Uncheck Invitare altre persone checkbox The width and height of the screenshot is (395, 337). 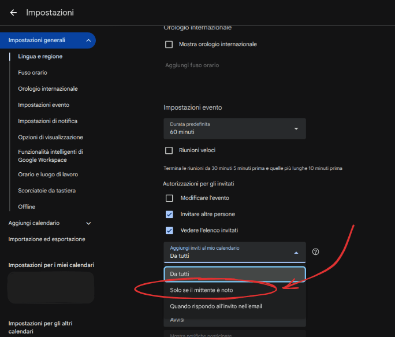pos(169,214)
